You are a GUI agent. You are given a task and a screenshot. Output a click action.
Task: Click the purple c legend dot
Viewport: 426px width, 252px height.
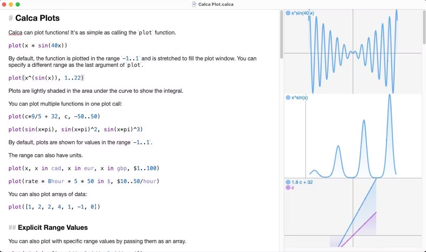[x=288, y=187]
